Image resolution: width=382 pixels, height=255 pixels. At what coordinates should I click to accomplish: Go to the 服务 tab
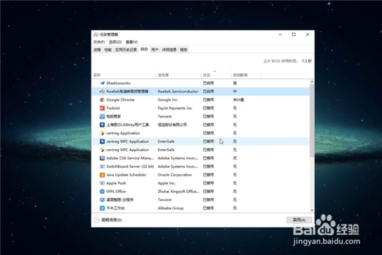pos(184,50)
